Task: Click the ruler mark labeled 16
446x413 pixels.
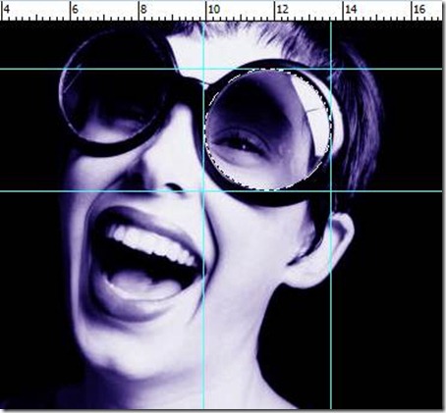Action: point(419,9)
